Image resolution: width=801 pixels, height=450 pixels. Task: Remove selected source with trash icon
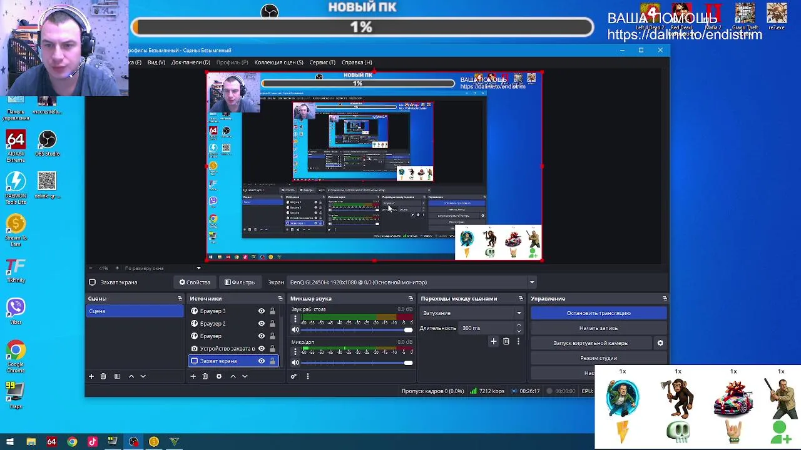point(205,376)
